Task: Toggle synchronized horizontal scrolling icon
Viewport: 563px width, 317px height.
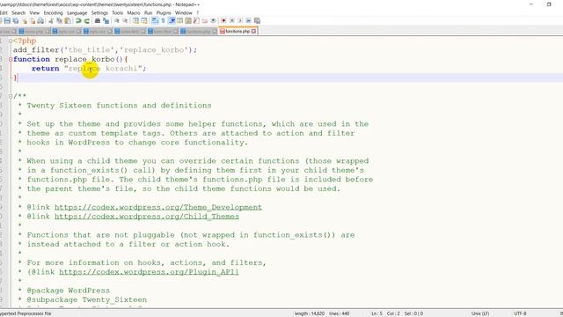Action: (x=143, y=21)
